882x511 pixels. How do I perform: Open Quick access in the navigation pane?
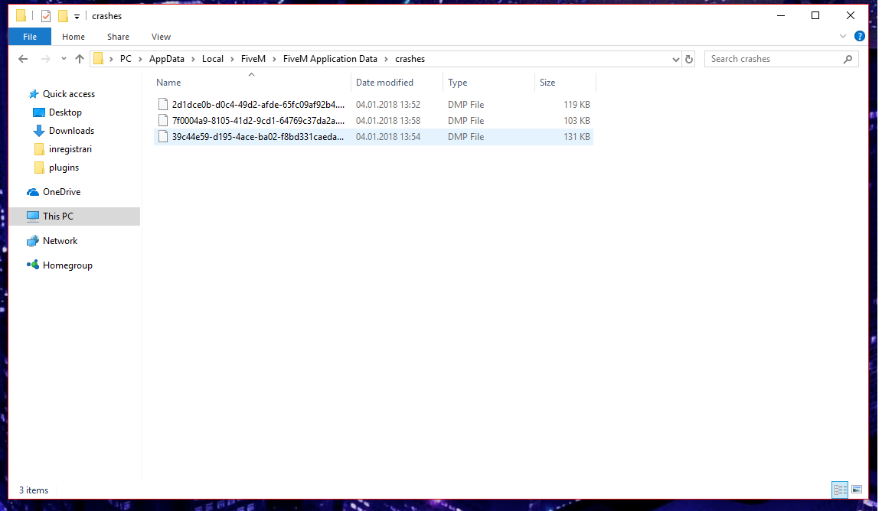[x=69, y=94]
